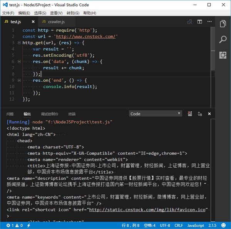This screenshot has width=231, height=229.
Task: Click the Visual Studio Code logo in the title bar
Action: pyautogui.click(x=5, y=5)
